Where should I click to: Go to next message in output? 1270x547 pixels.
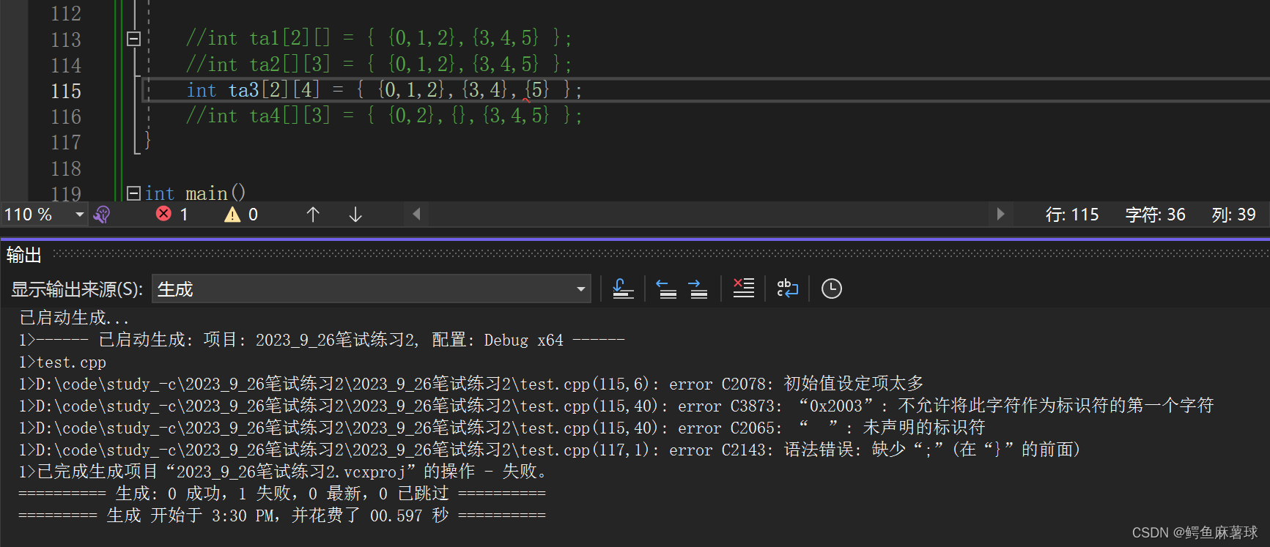(698, 289)
